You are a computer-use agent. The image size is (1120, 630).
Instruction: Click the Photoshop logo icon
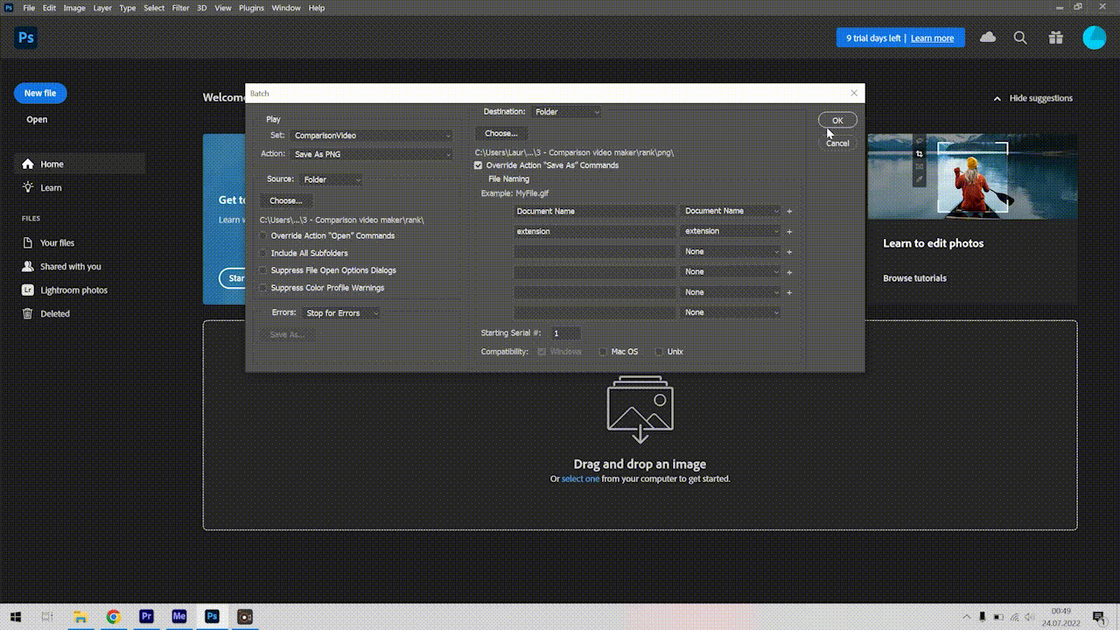click(26, 38)
